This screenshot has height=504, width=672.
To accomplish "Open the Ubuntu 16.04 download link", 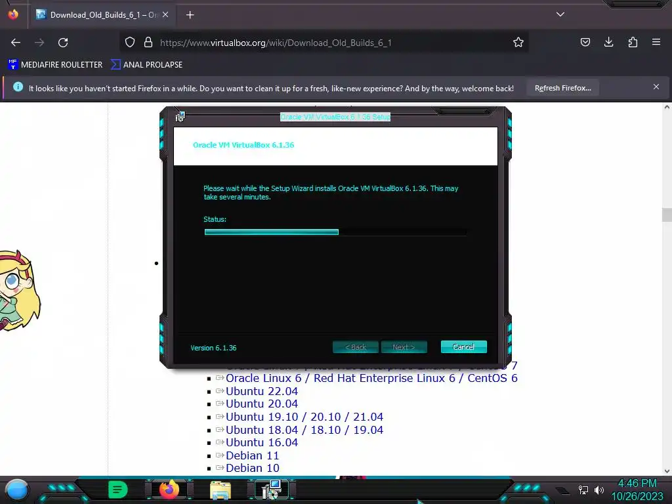I will click(x=262, y=442).
